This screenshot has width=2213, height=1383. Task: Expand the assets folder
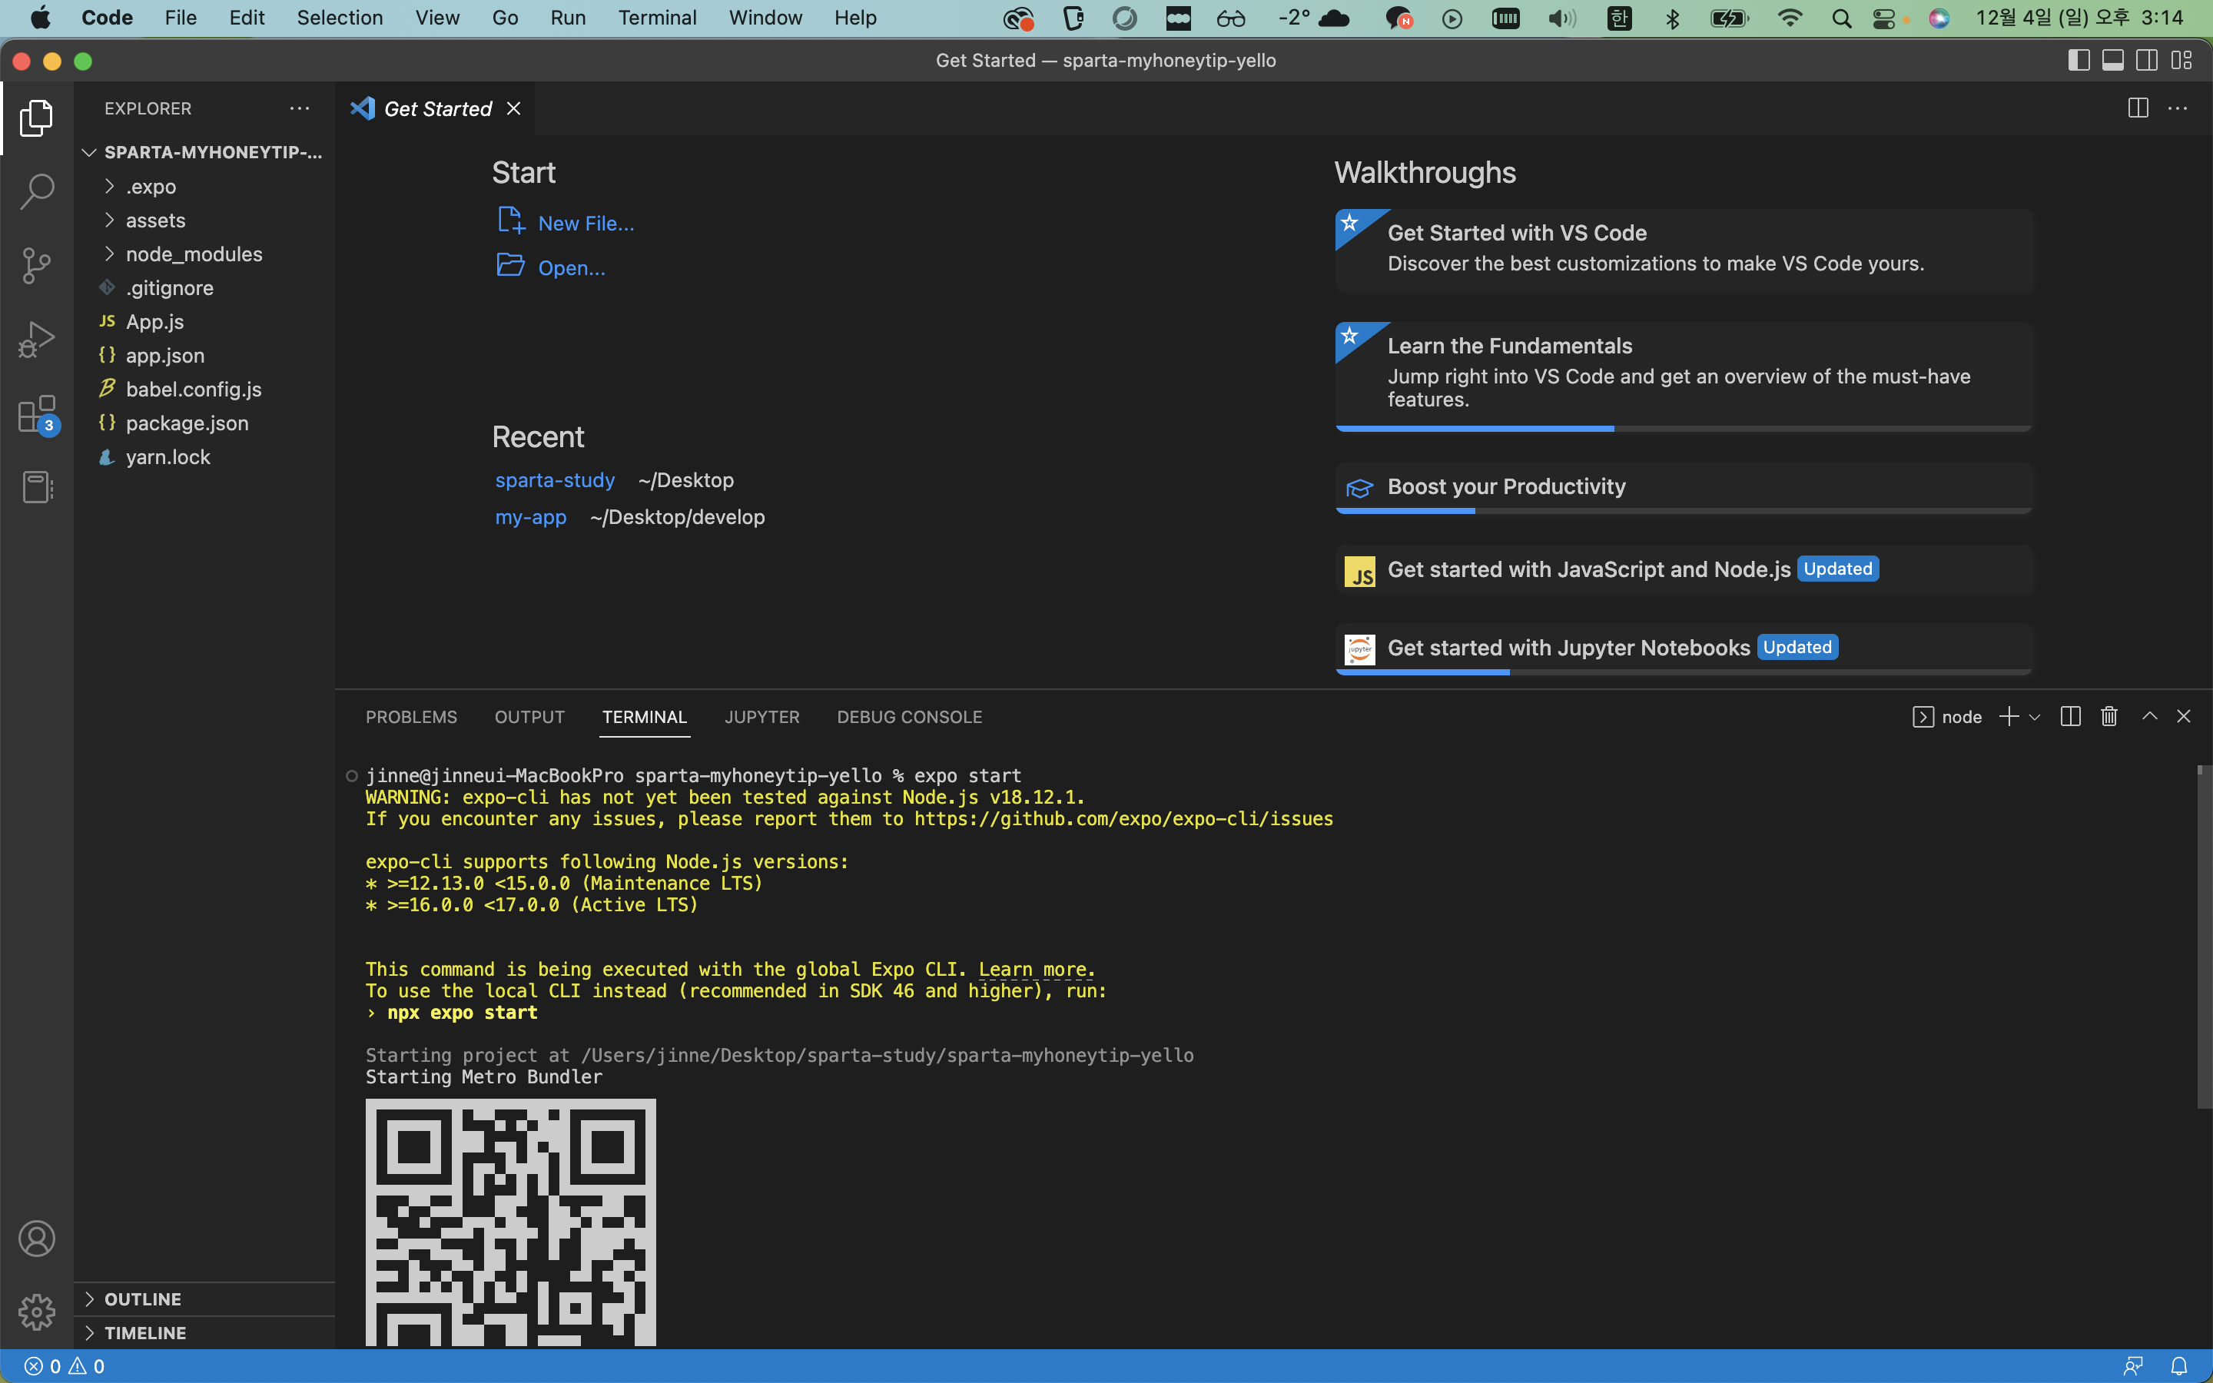click(204, 221)
